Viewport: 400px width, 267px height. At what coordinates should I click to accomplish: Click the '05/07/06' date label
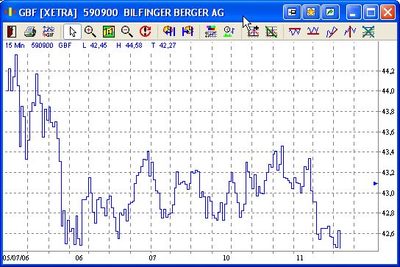tap(16, 257)
